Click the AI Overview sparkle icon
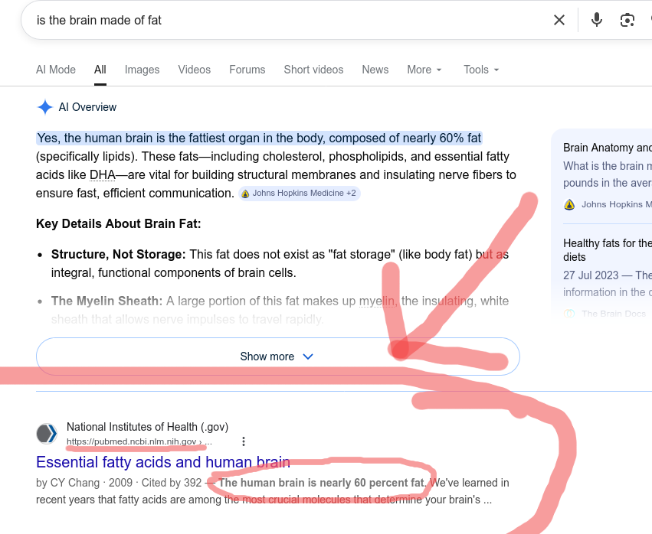The image size is (652, 534). pos(45,107)
